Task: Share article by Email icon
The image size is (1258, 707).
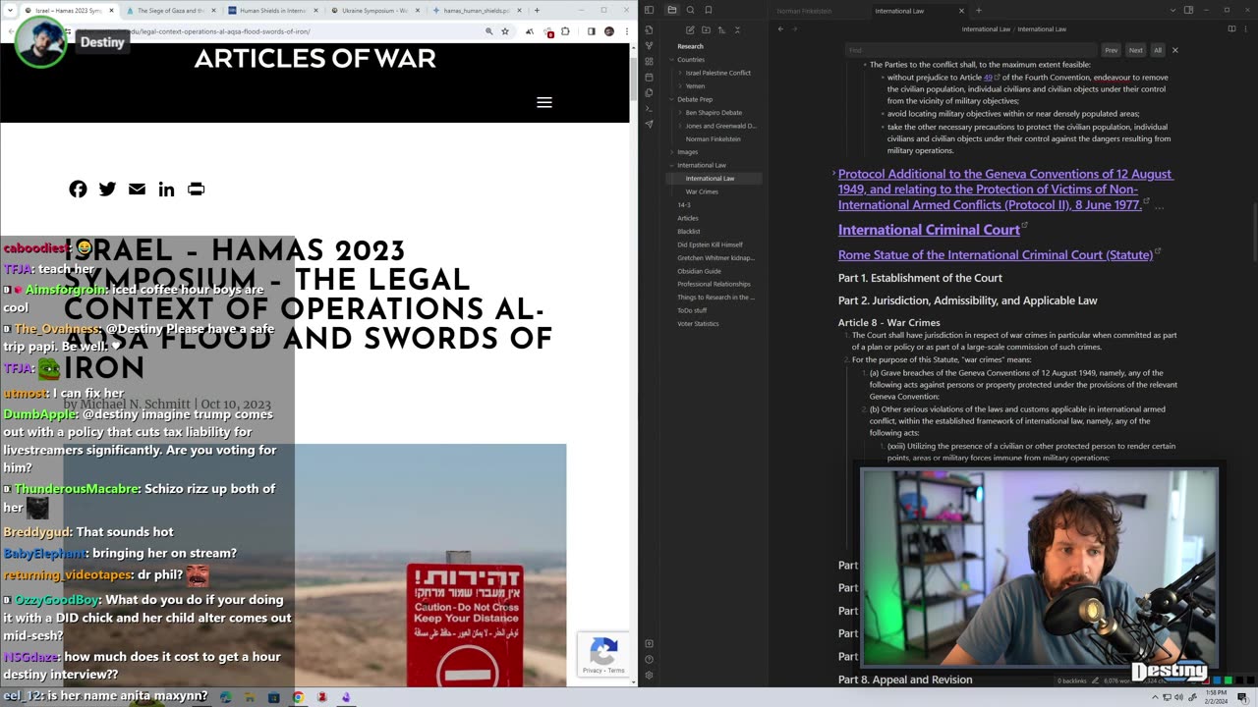Action: [x=137, y=189]
